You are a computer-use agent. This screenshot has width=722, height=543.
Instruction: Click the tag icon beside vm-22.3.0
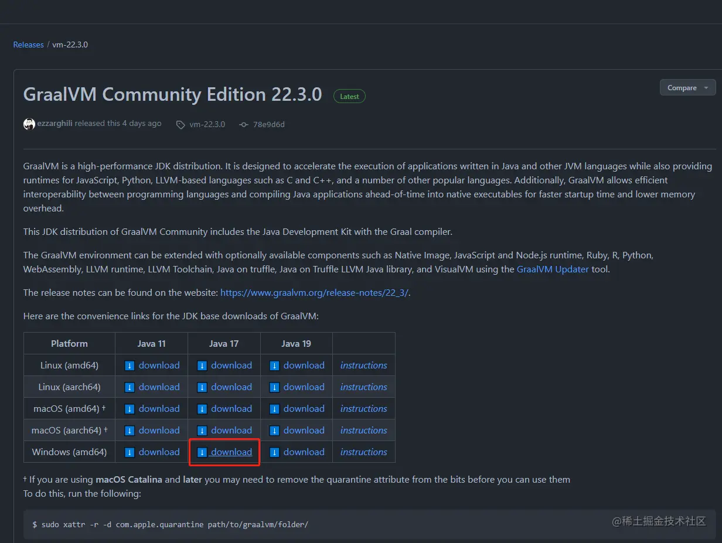pyautogui.click(x=180, y=124)
